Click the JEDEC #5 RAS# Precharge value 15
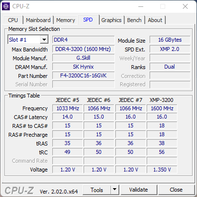197x197 pixels. [67, 134]
